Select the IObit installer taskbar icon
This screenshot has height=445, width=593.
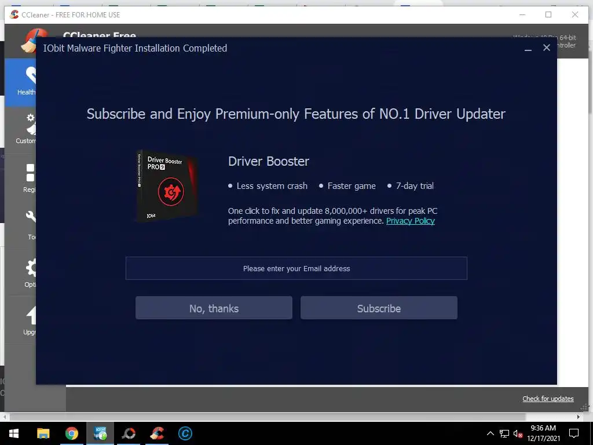[100, 433]
